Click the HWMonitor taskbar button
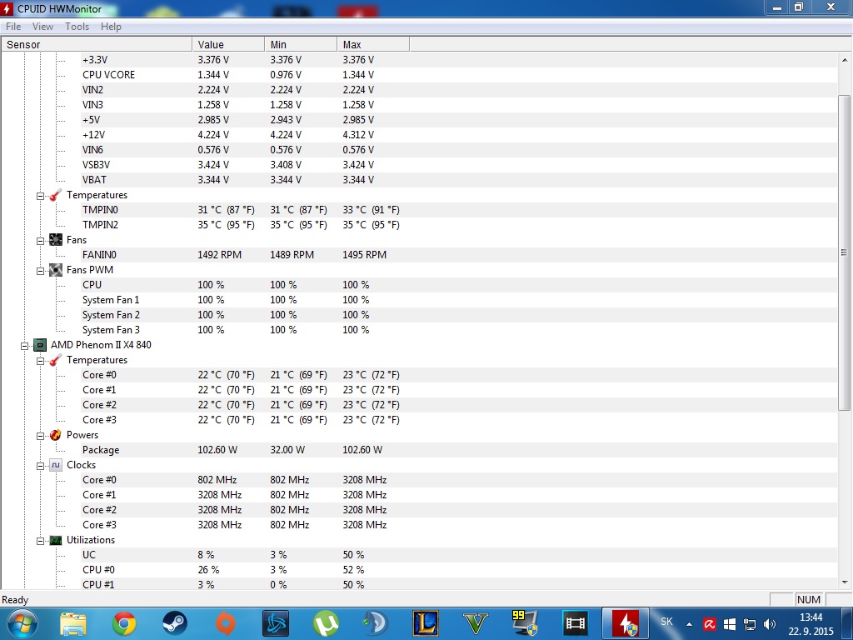This screenshot has width=853, height=640. [626, 623]
